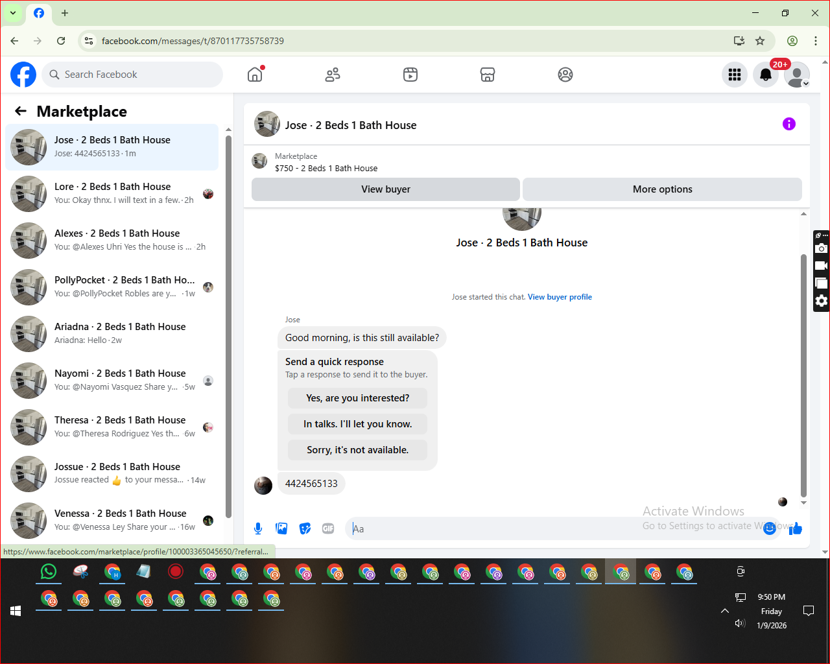Open Alexes's conversation in the list

[112, 241]
